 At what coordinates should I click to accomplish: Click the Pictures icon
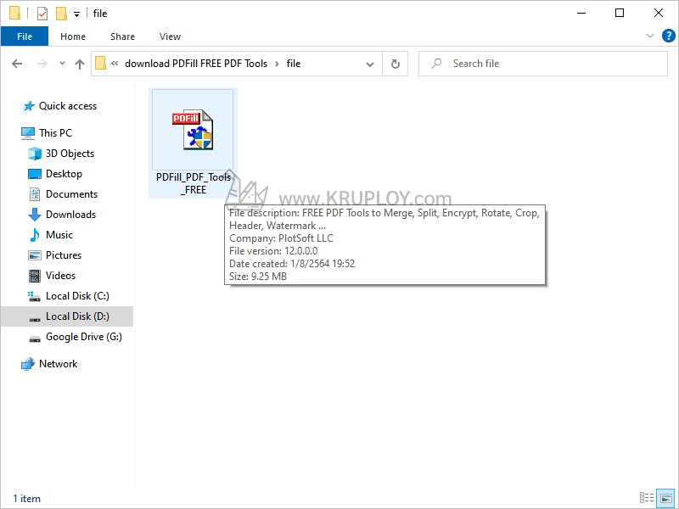pyautogui.click(x=35, y=255)
